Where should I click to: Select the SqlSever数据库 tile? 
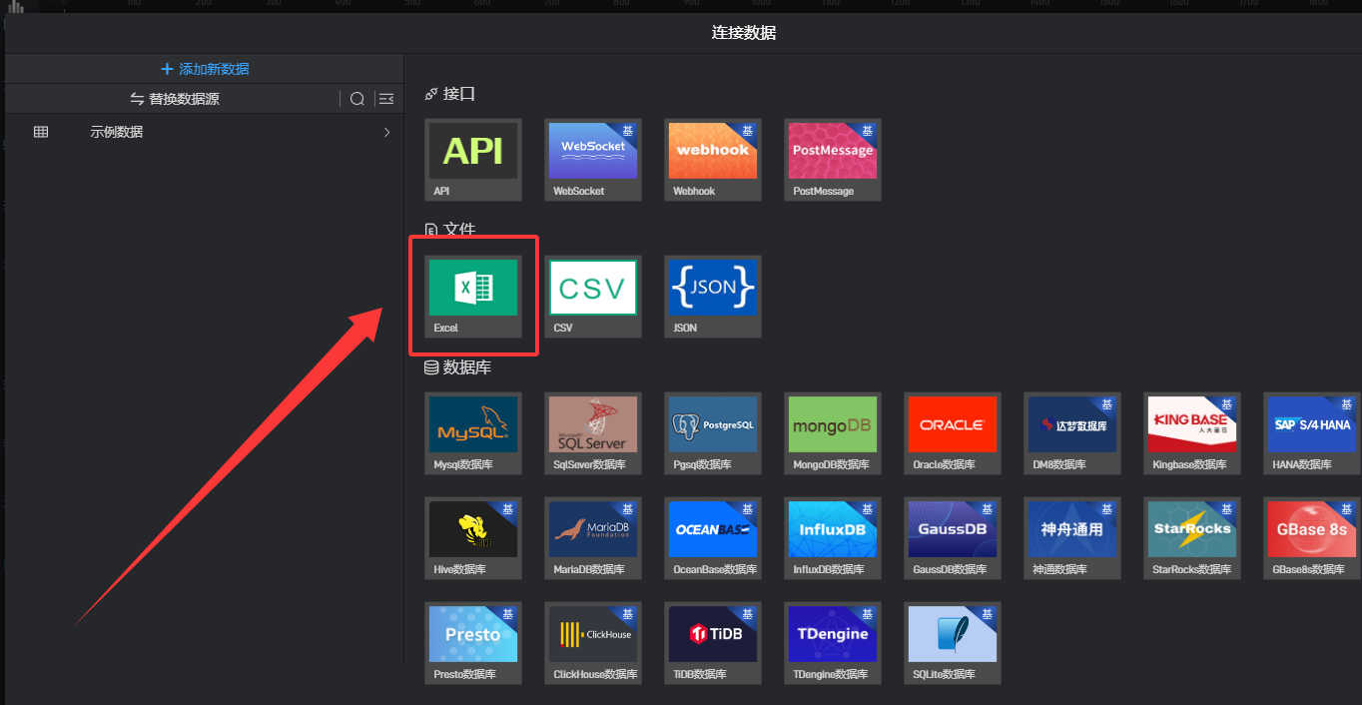click(x=593, y=433)
